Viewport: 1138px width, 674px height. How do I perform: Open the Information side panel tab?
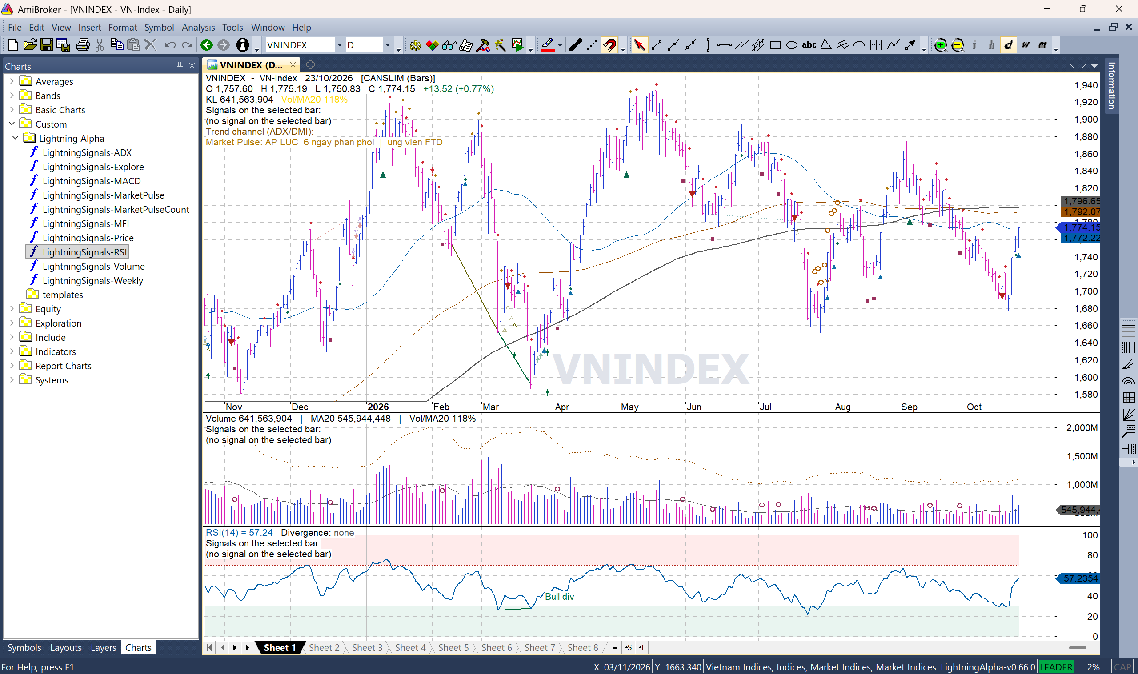[x=1111, y=86]
